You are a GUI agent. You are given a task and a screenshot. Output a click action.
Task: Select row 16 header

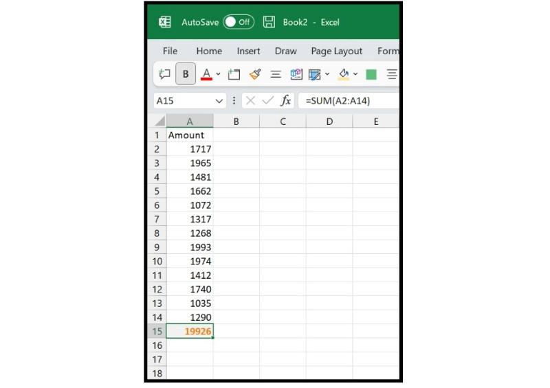click(157, 345)
